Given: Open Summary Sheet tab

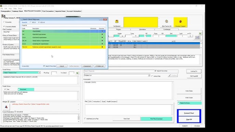Looking at the screenshot, I should point(17,11).
